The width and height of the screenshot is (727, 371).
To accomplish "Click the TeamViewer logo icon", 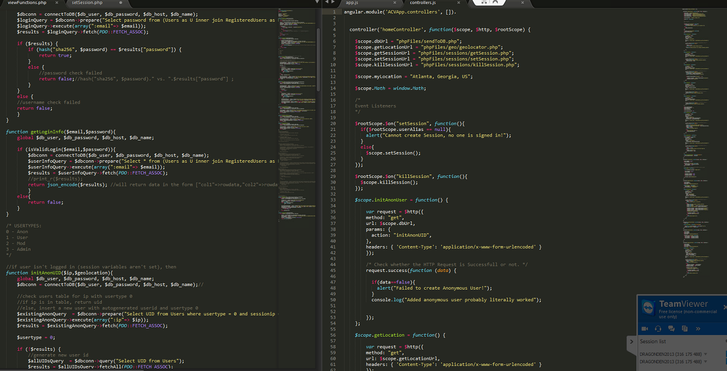I will tap(648, 308).
